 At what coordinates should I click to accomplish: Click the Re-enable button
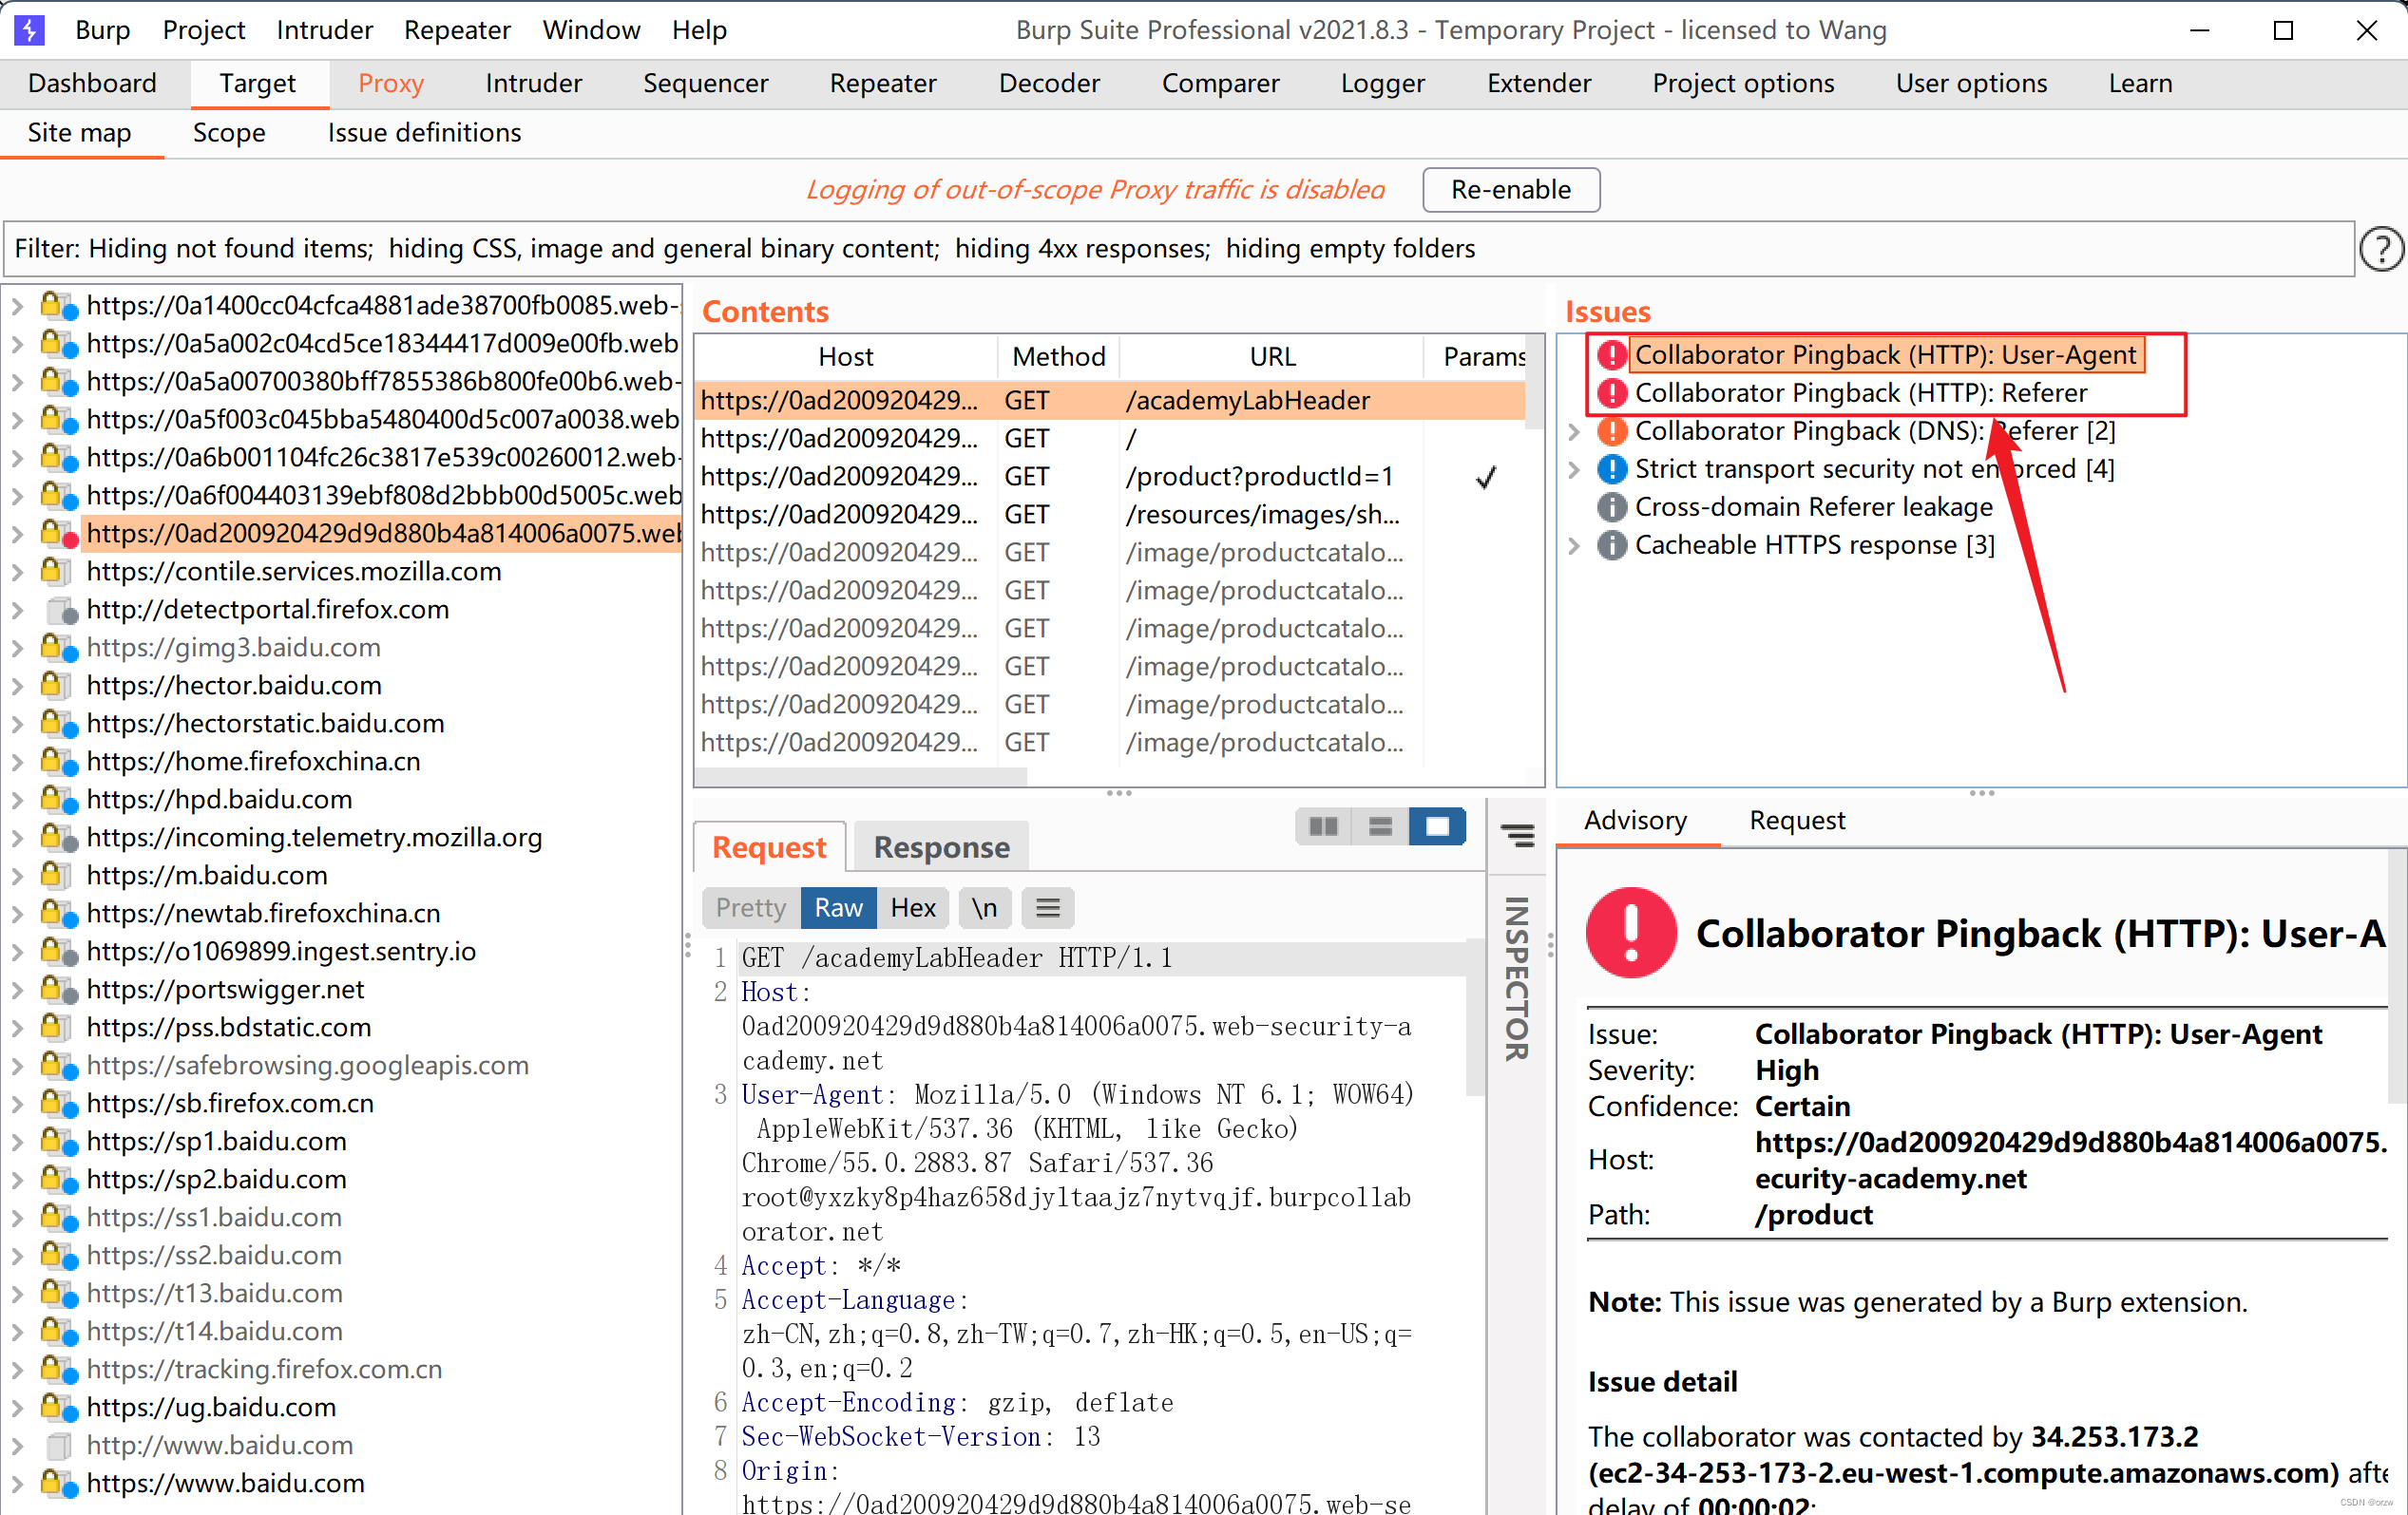pyautogui.click(x=1510, y=190)
